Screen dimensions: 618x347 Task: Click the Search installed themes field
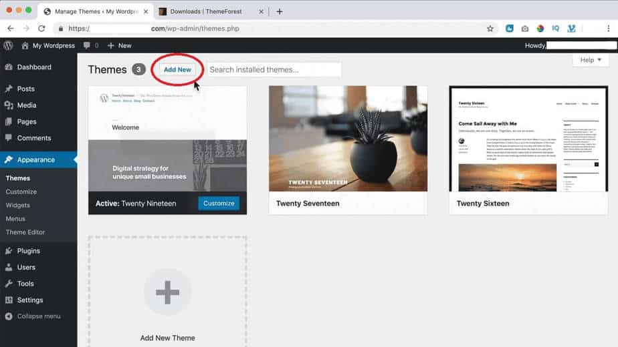(274, 69)
